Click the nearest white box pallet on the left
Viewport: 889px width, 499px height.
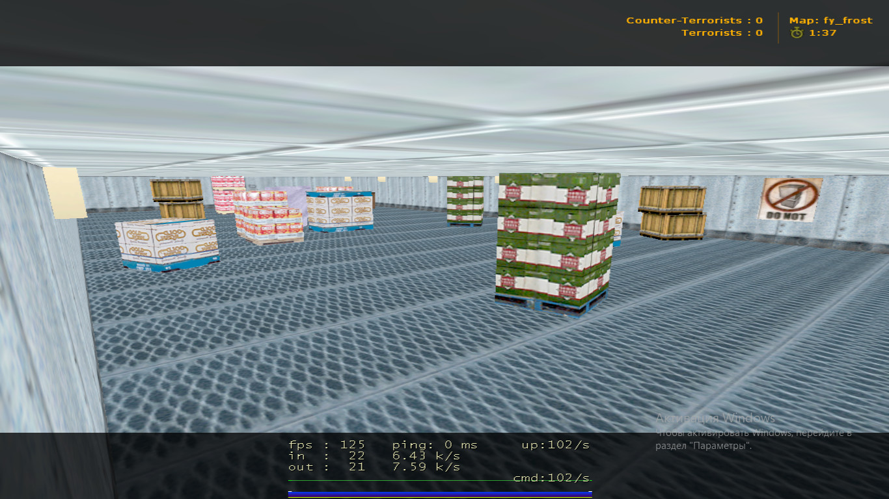coord(167,244)
